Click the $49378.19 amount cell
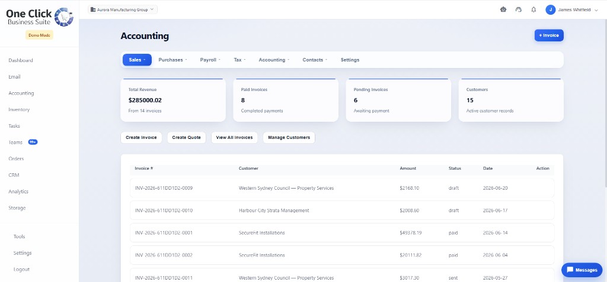The width and height of the screenshot is (607, 282). click(x=411, y=233)
